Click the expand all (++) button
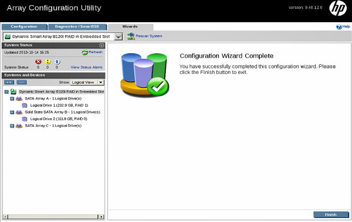This screenshot has height=222, width=352. pyautogui.click(x=9, y=82)
